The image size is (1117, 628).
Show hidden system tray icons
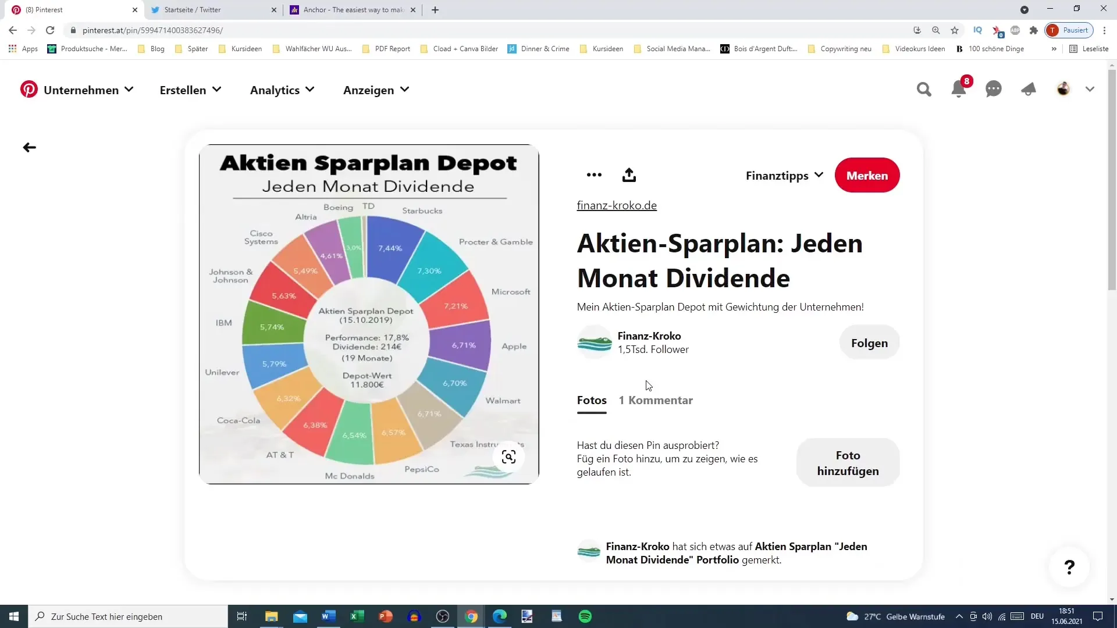959,616
